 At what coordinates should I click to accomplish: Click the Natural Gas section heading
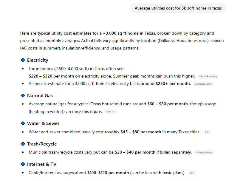coord(40,96)
